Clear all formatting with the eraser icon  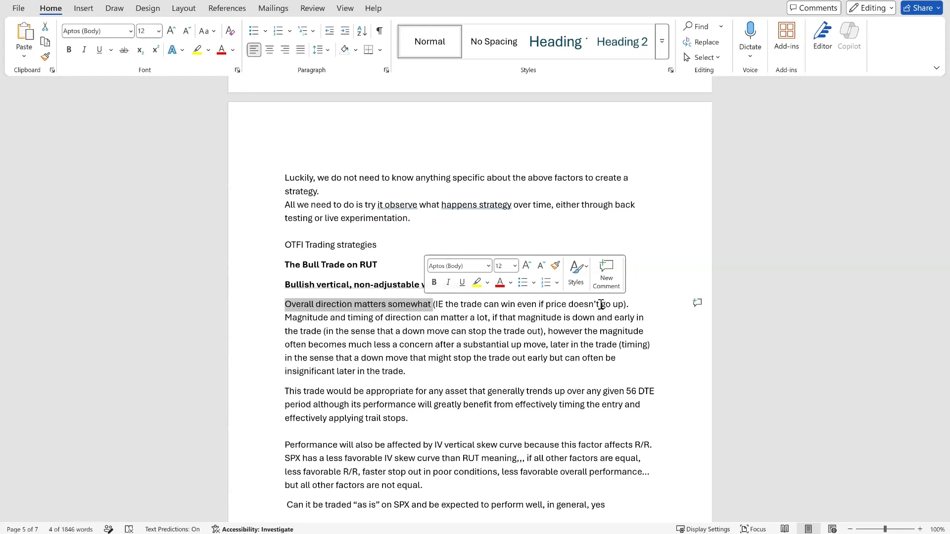(230, 31)
